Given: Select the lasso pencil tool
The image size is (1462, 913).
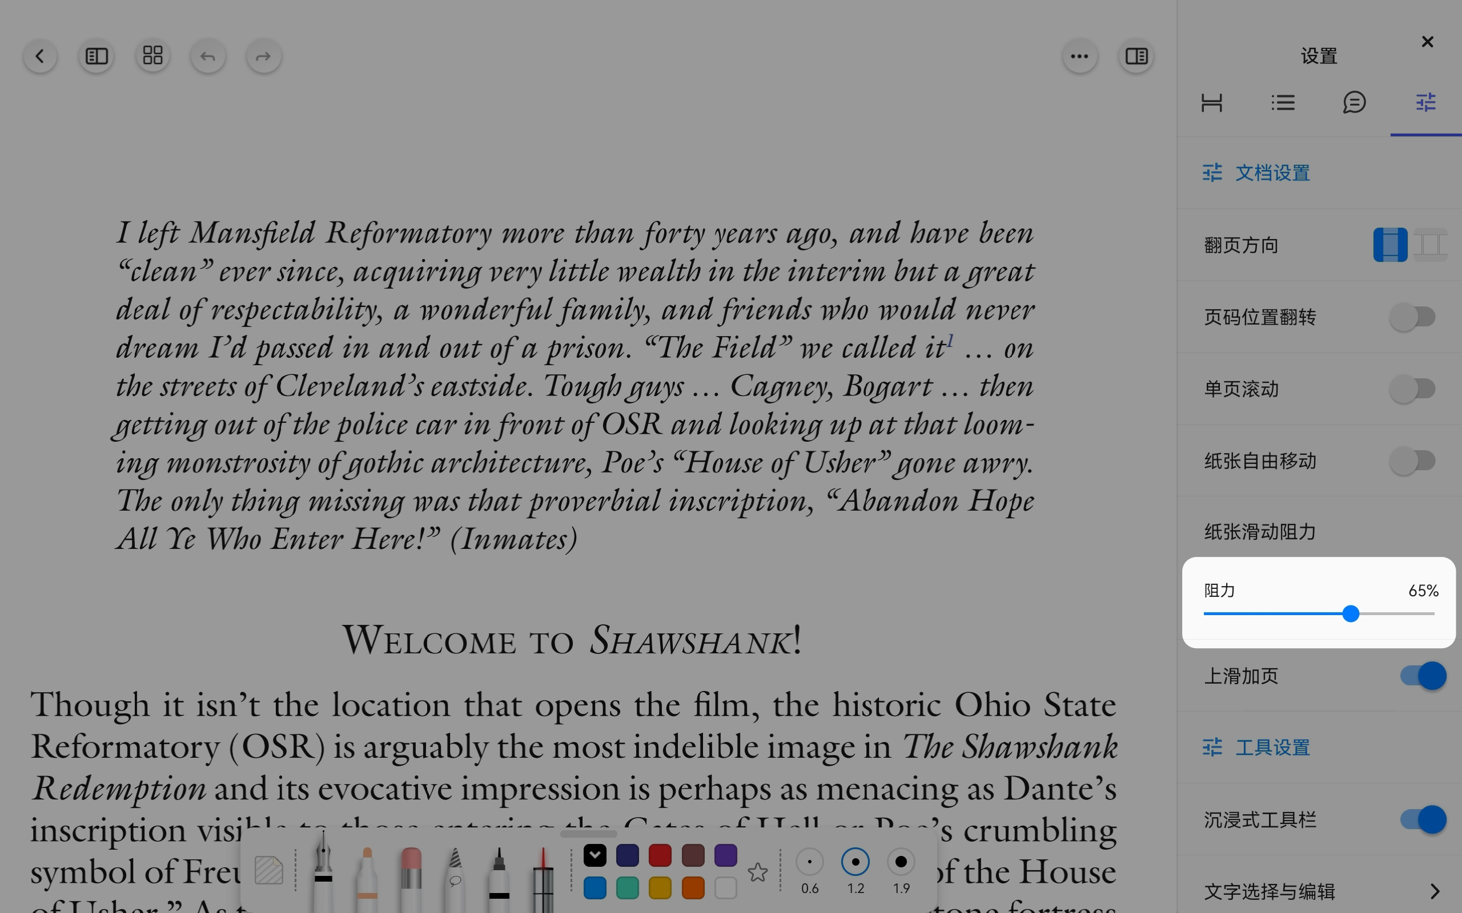Looking at the screenshot, I should pos(455,879).
